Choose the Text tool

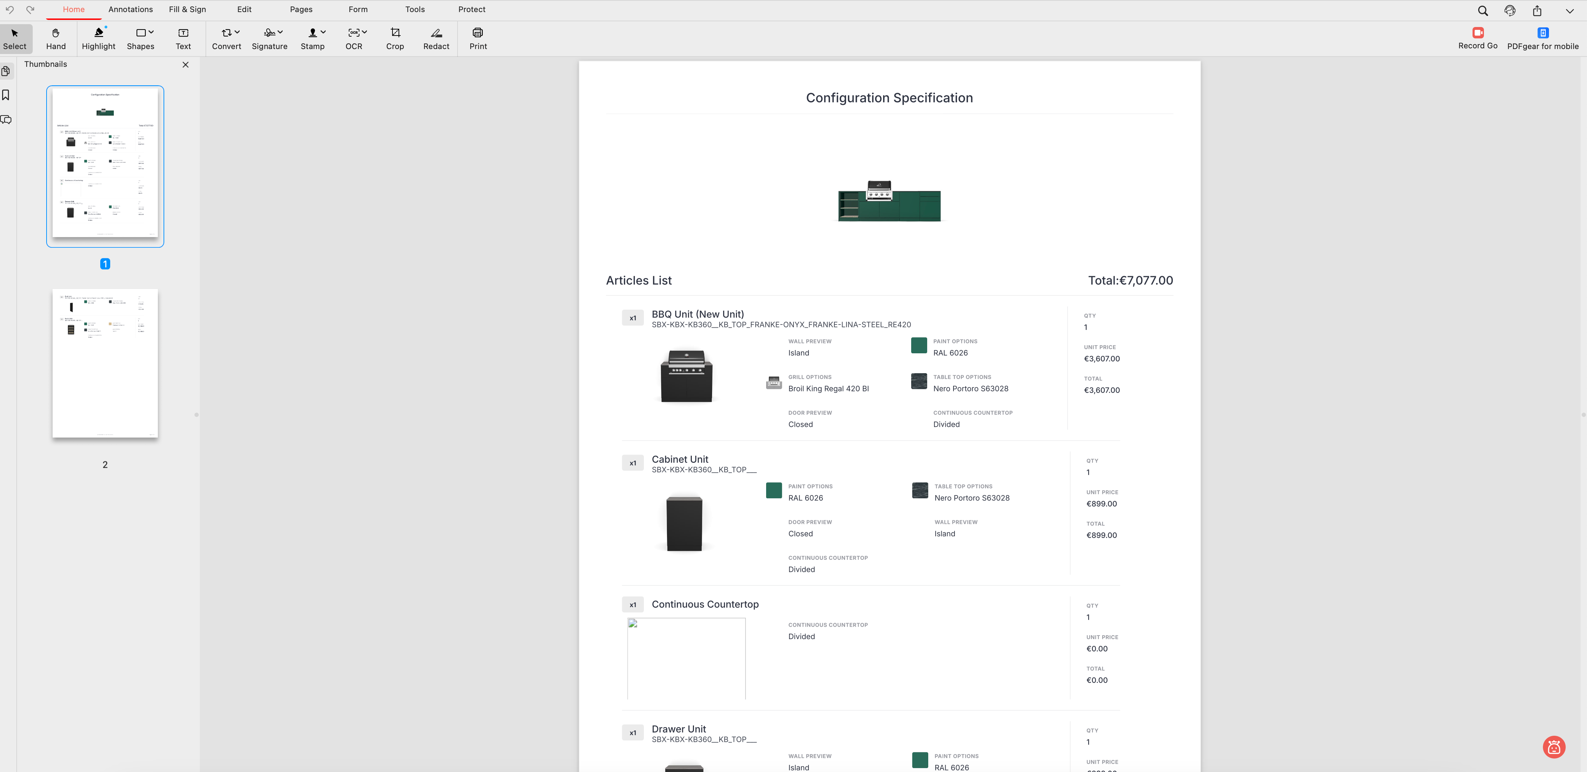pyautogui.click(x=183, y=38)
